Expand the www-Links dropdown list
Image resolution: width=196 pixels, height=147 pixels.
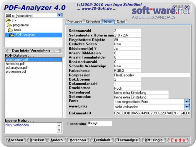click(x=187, y=107)
